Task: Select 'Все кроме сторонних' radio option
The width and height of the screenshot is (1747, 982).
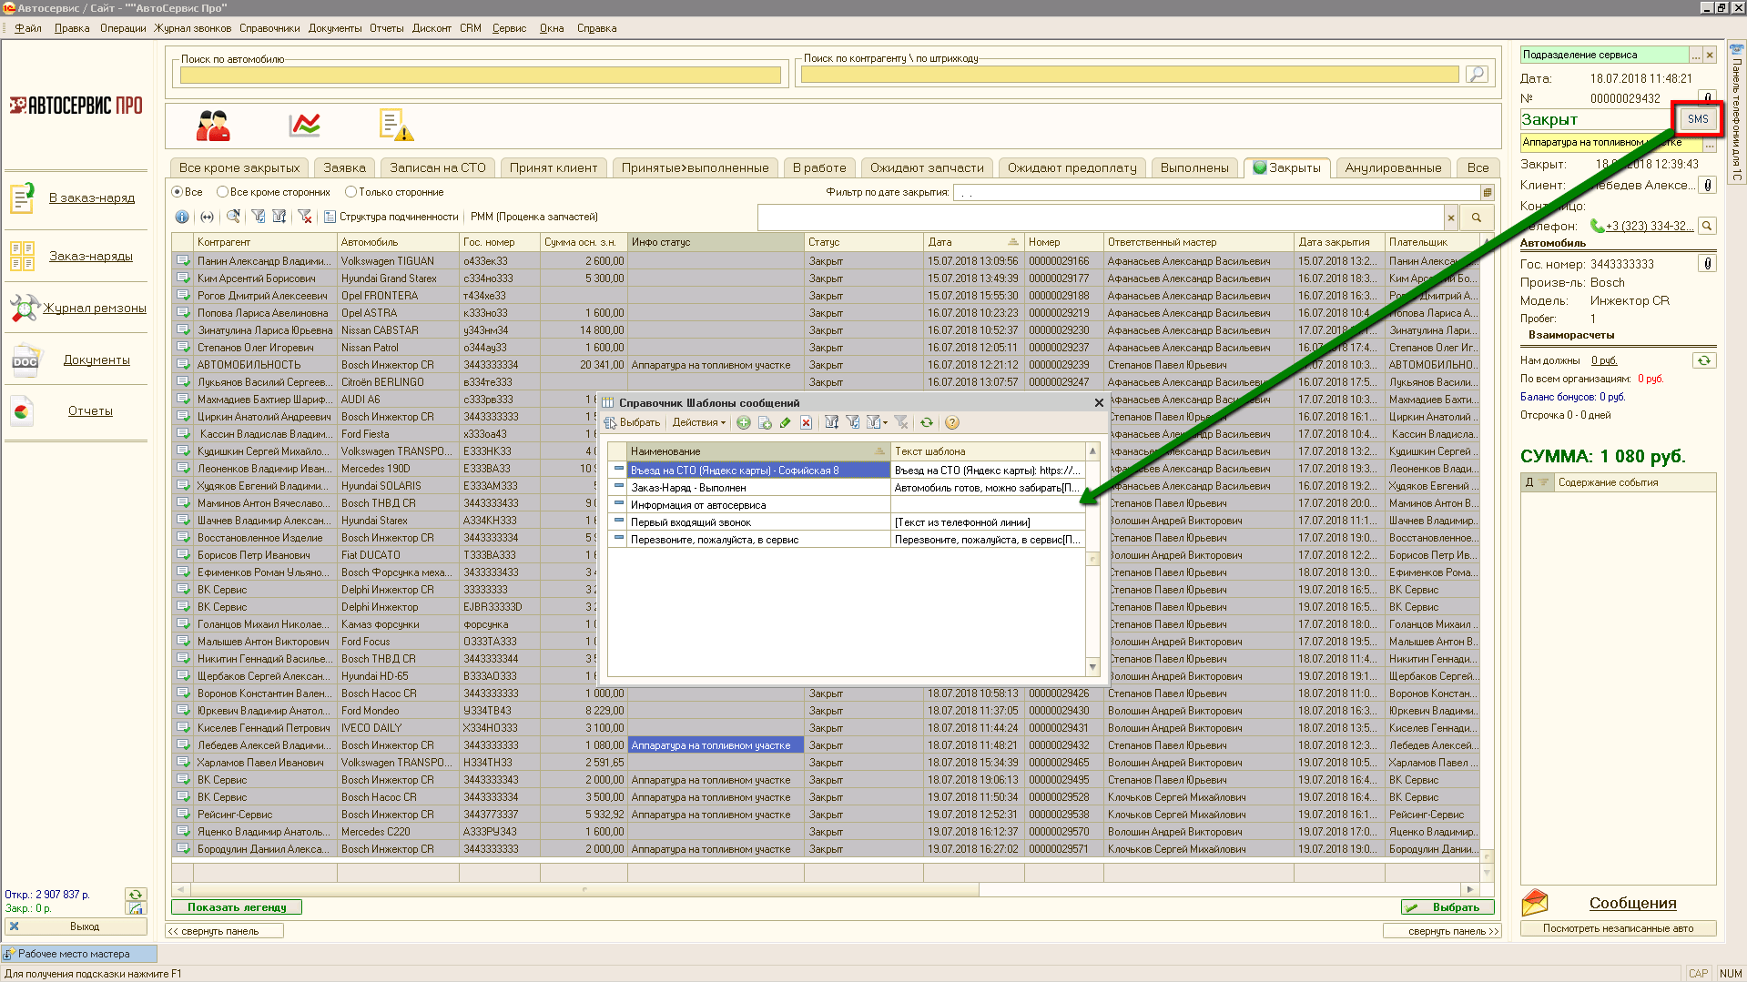Action: (222, 192)
